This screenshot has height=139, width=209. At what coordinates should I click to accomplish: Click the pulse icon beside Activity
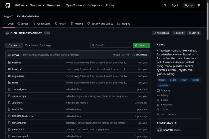(x=158, y=95)
